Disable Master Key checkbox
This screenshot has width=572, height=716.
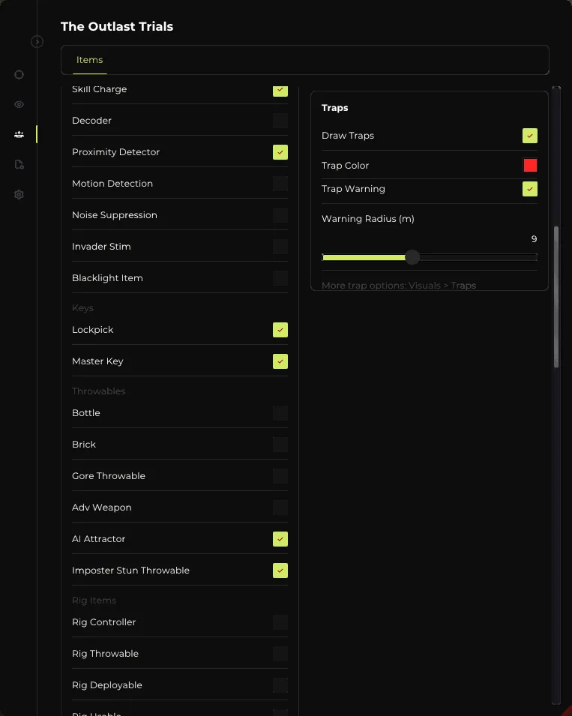pos(280,361)
